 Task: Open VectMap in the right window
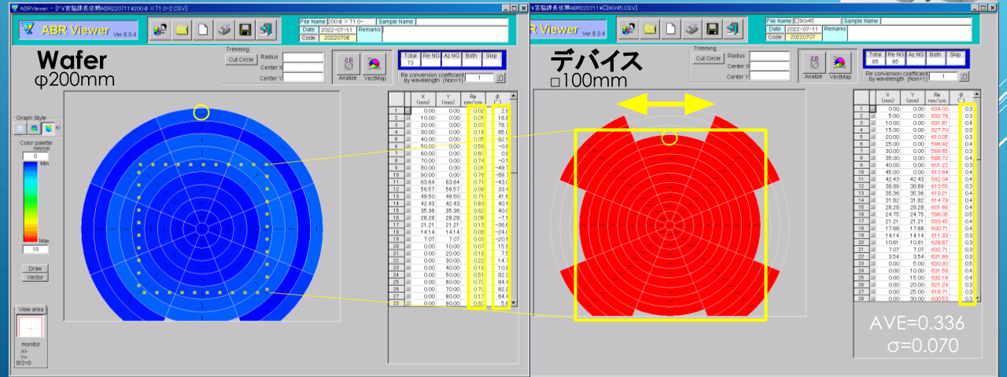[x=839, y=64]
